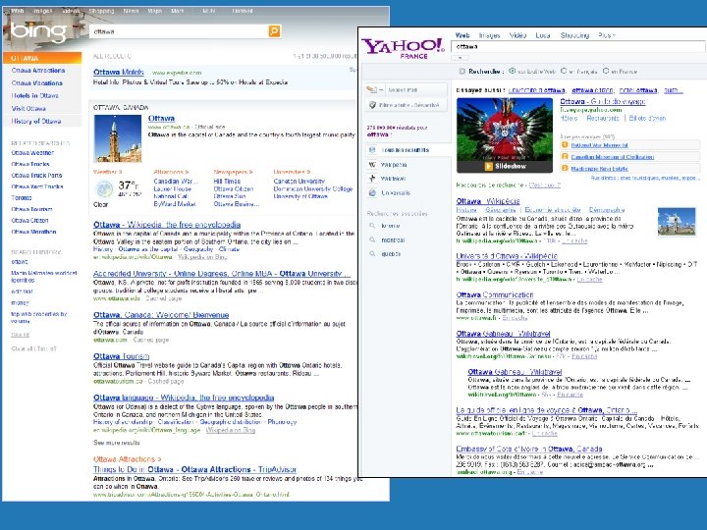Click Wikitravel plane icon in Yahoo sidebar
Screen dimensions: 707x530
pos(372,179)
